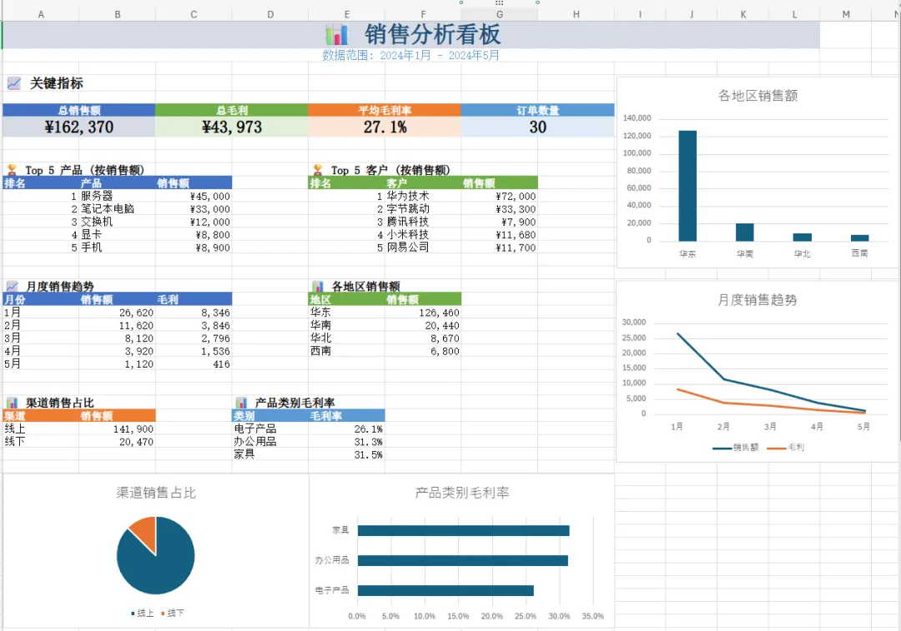Click the bar icon beside 渠道销售占比 heading
The height and width of the screenshot is (631, 901).
tap(12, 403)
